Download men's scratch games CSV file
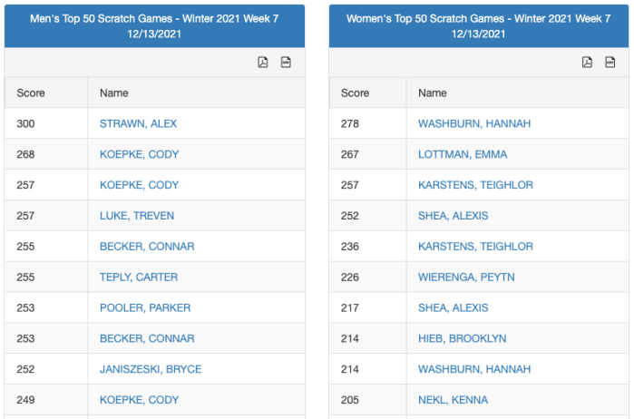This screenshot has width=634, height=419. click(286, 63)
